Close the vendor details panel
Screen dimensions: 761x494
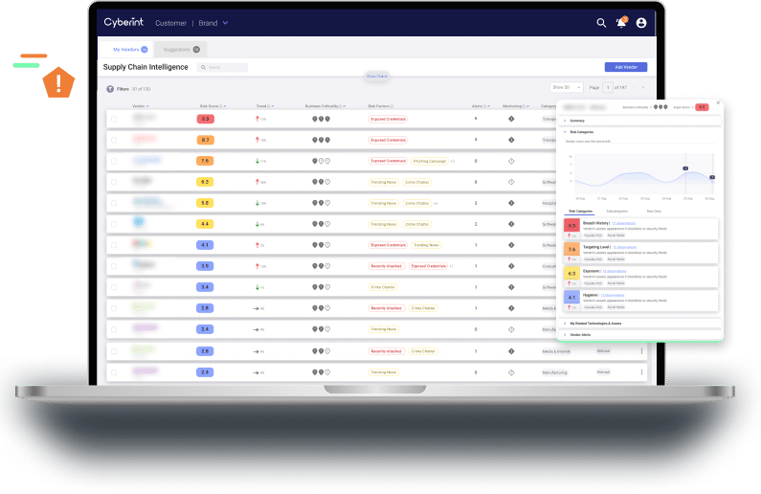click(x=718, y=102)
